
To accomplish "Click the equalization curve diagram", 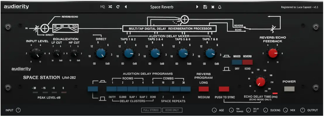I will click(x=66, y=28).
